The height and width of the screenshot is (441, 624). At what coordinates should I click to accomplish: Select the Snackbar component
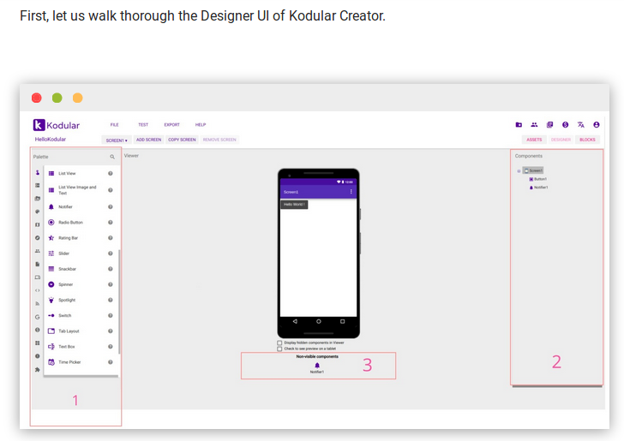[x=81, y=269]
